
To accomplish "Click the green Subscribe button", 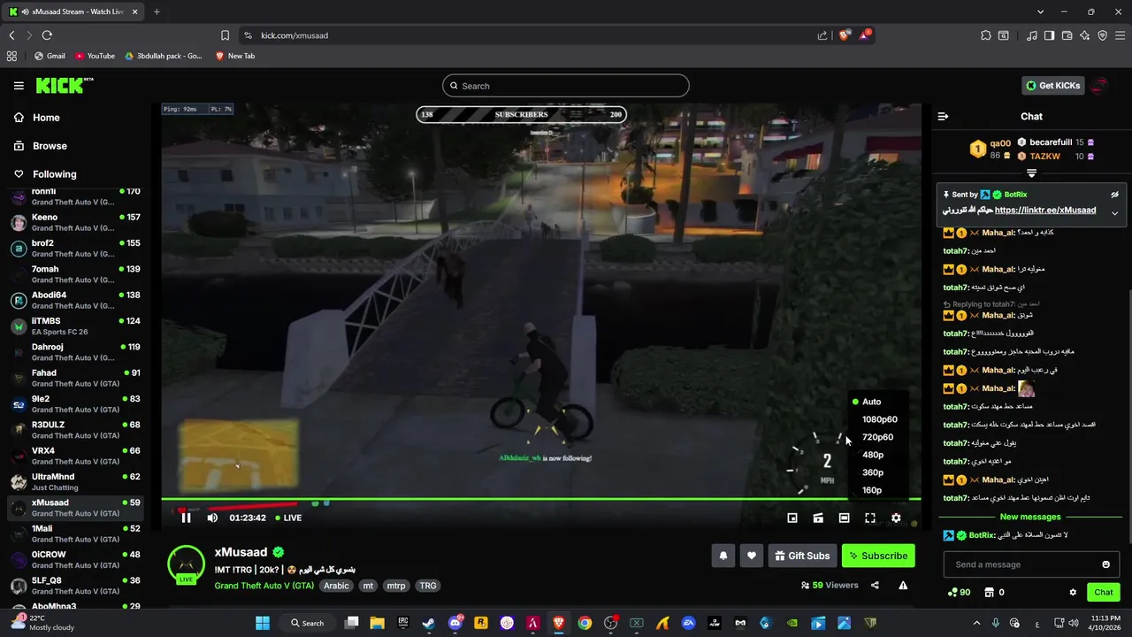I will pyautogui.click(x=878, y=556).
